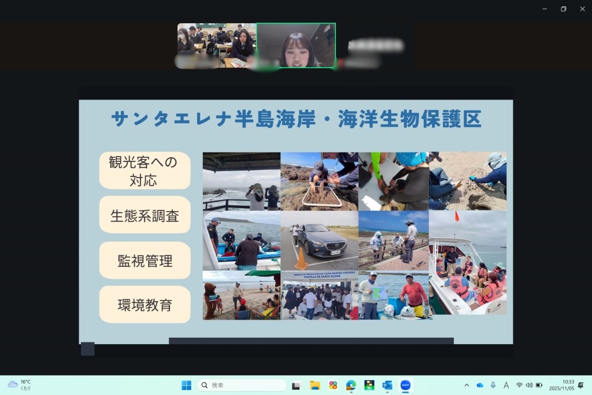Toggle the IME input mode 'A' indicator
Screen dimensions: 592x395
(506, 385)
